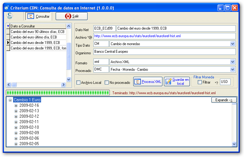Click the red power icon on Salir
The image size is (244, 157).
click(x=68, y=16)
